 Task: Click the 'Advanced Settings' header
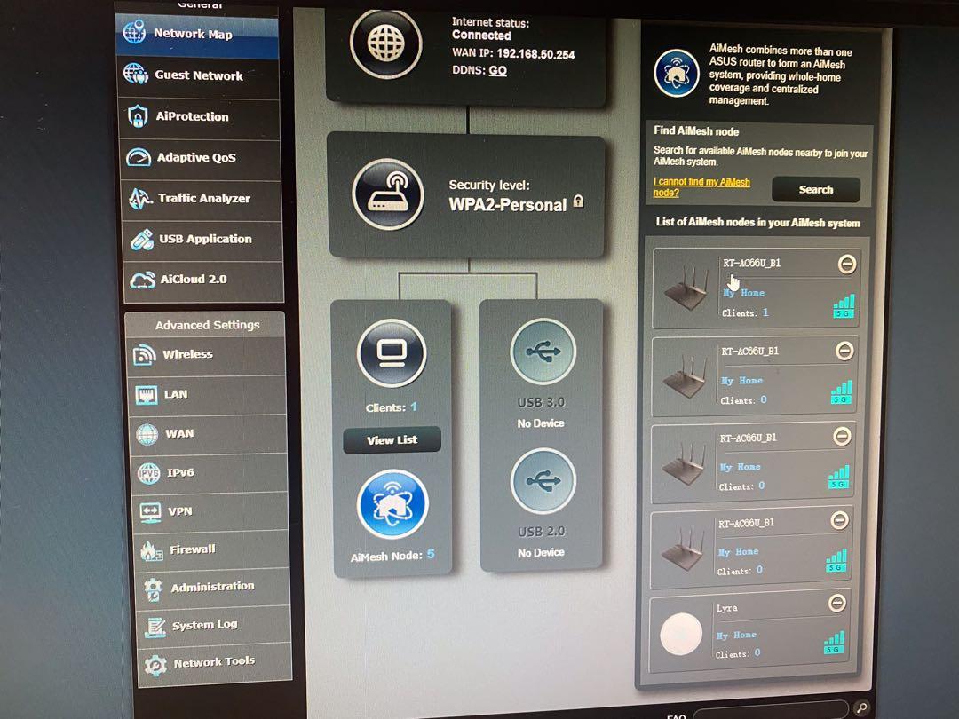point(207,325)
